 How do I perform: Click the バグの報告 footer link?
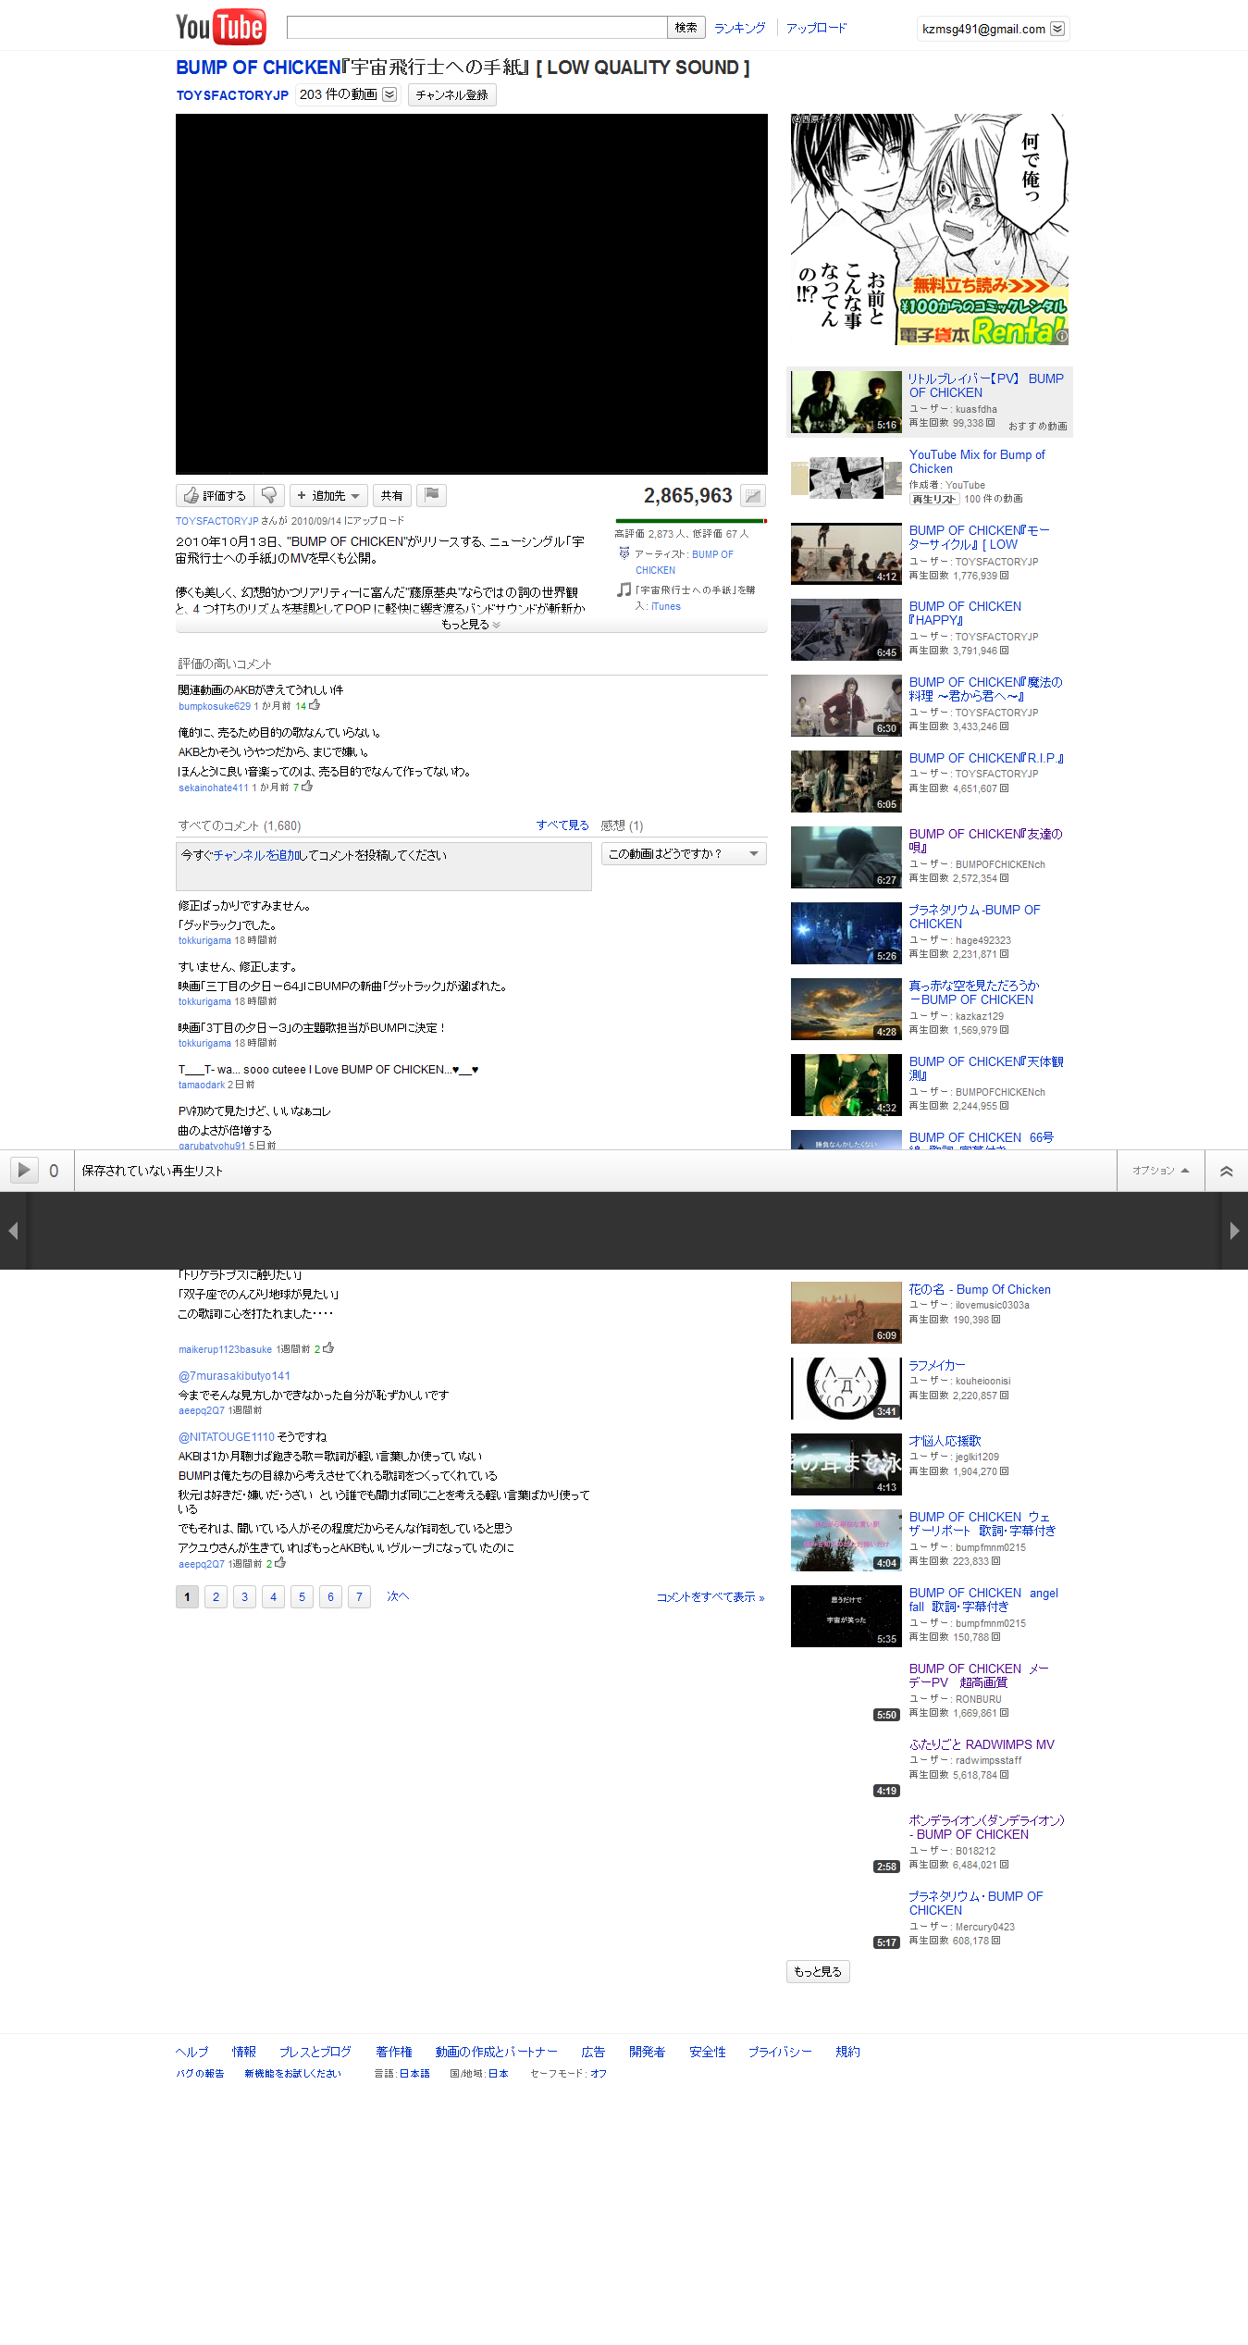click(201, 2073)
